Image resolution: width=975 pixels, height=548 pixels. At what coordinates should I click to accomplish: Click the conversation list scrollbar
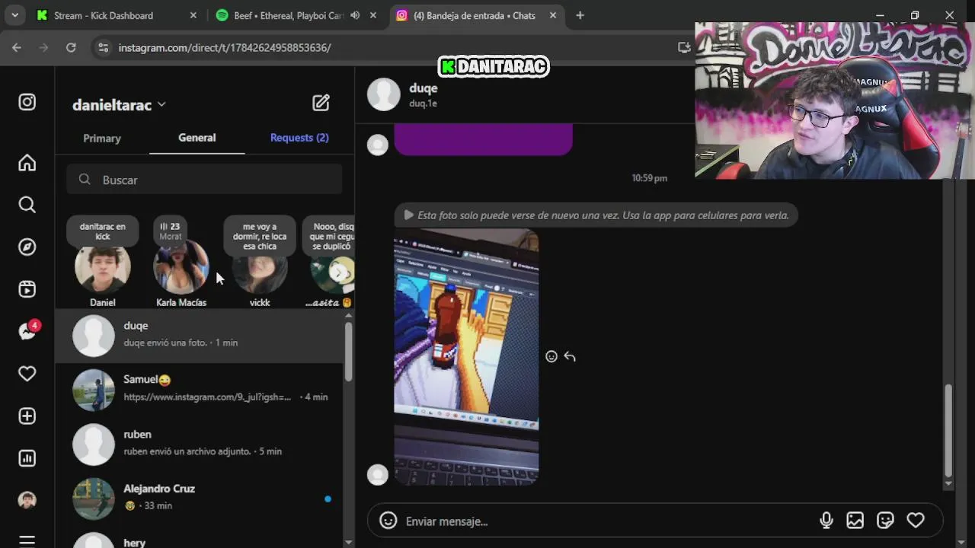349,352
